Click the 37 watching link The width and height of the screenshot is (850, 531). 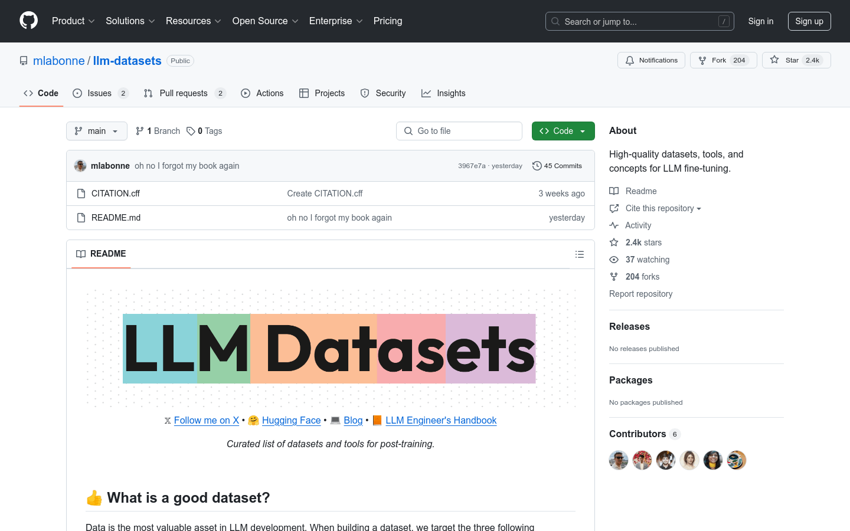640,260
